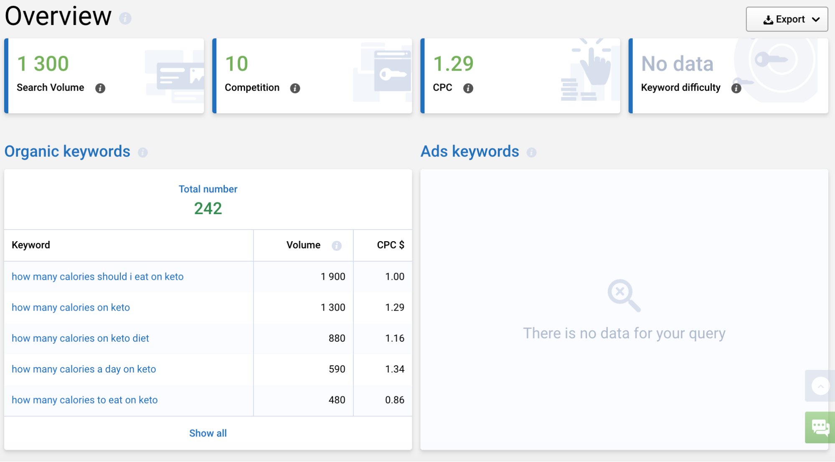
Task: Open the Organic keywords info tooltip
Action: coord(143,152)
